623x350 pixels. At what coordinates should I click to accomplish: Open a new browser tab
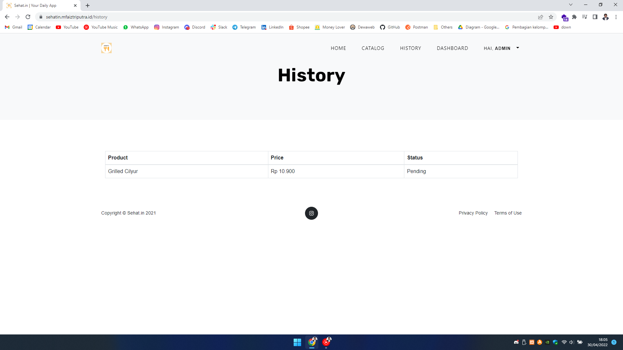point(88,6)
